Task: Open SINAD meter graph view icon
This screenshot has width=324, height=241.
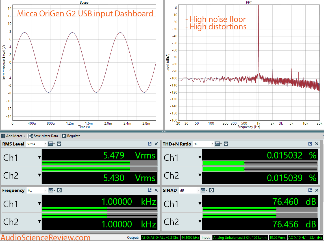Action: (204, 190)
